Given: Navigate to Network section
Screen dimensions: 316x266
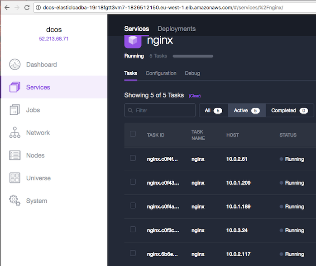Looking at the screenshot, I should tap(38, 133).
